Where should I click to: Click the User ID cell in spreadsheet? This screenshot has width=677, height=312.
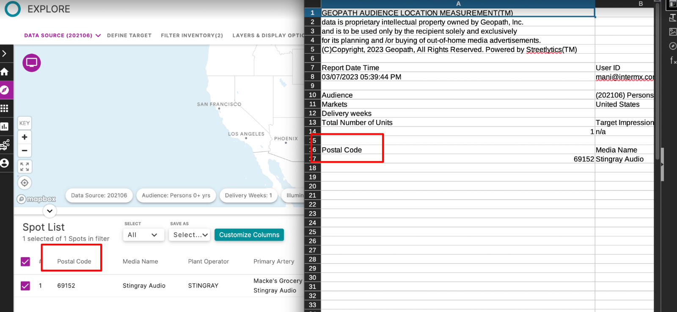pyautogui.click(x=624, y=68)
